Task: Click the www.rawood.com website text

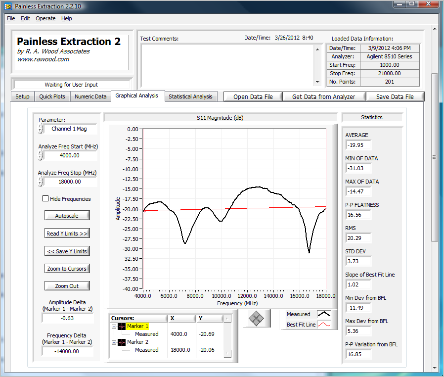Action: click(43, 59)
